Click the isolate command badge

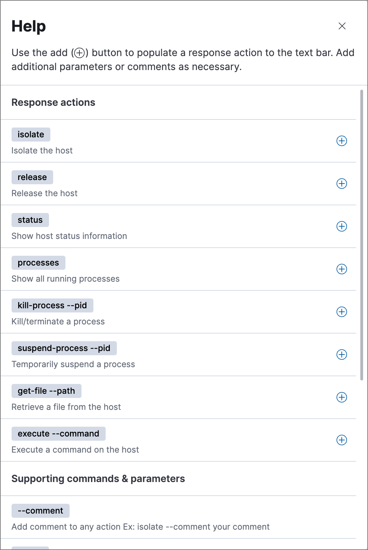31,135
